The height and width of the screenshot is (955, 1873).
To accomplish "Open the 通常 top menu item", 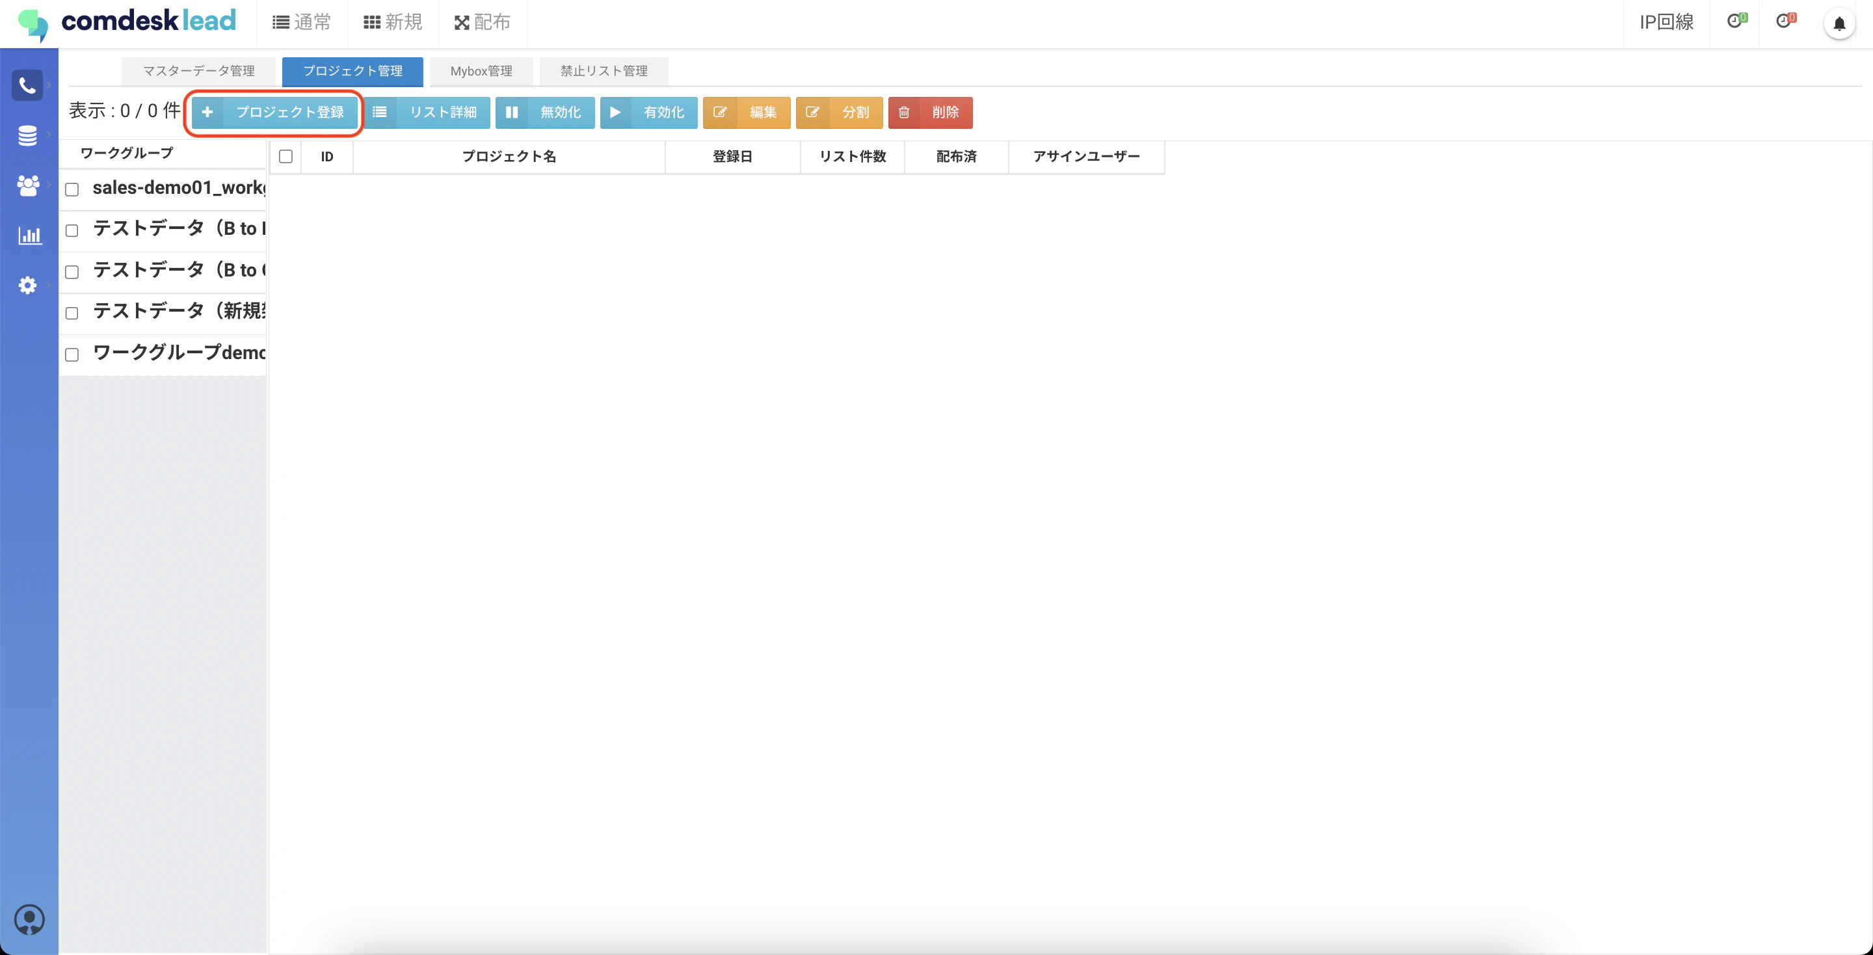I will [302, 23].
